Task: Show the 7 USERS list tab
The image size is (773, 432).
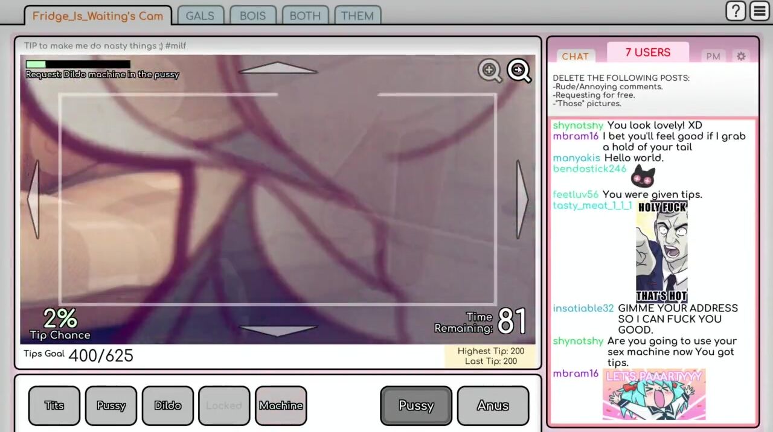Action: [x=647, y=52]
